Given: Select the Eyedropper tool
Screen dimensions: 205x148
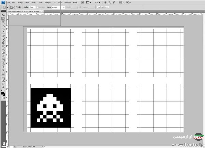Looking at the screenshot, I should [x=3, y=32].
